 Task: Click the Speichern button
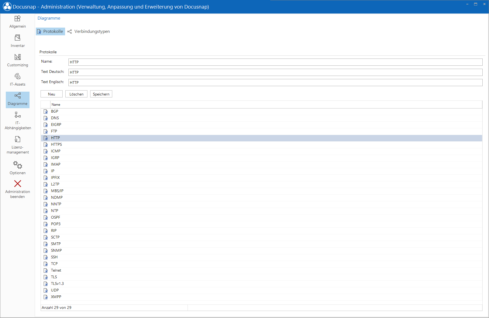(101, 94)
